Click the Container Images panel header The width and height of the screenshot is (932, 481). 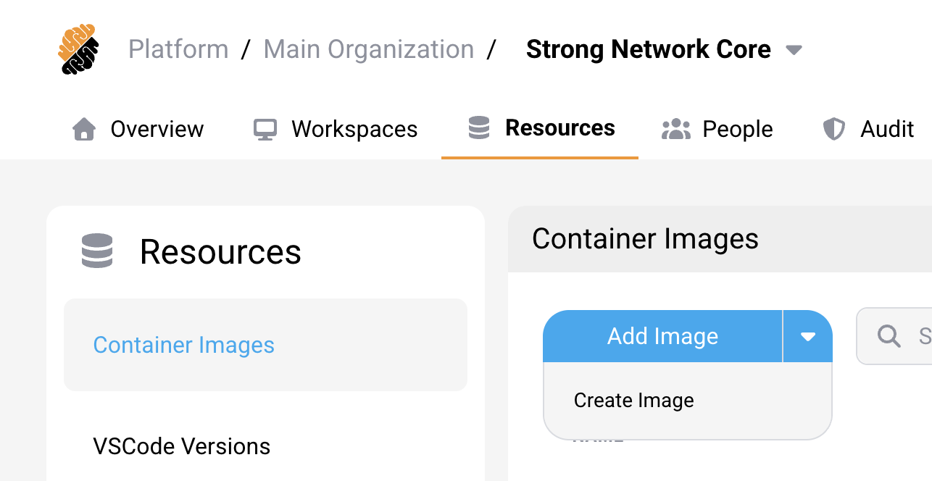click(720, 239)
